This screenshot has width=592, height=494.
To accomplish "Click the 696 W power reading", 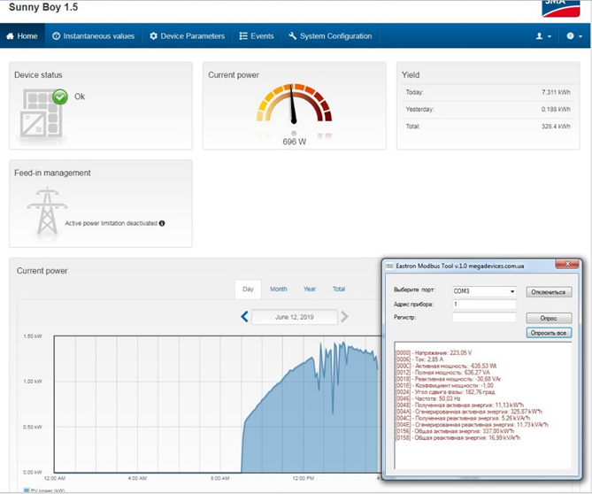I will point(295,142).
